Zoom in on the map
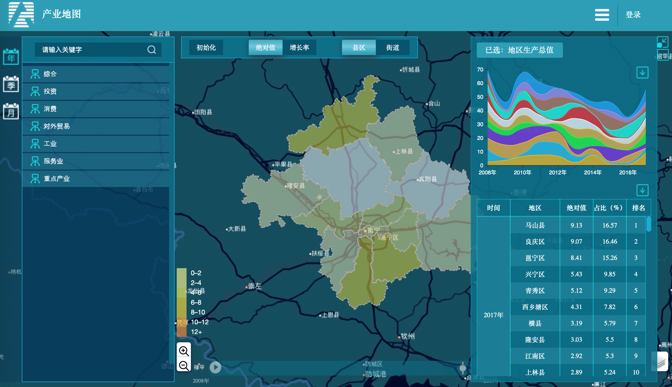Screen dimensions: 672x387 pyautogui.click(x=184, y=351)
